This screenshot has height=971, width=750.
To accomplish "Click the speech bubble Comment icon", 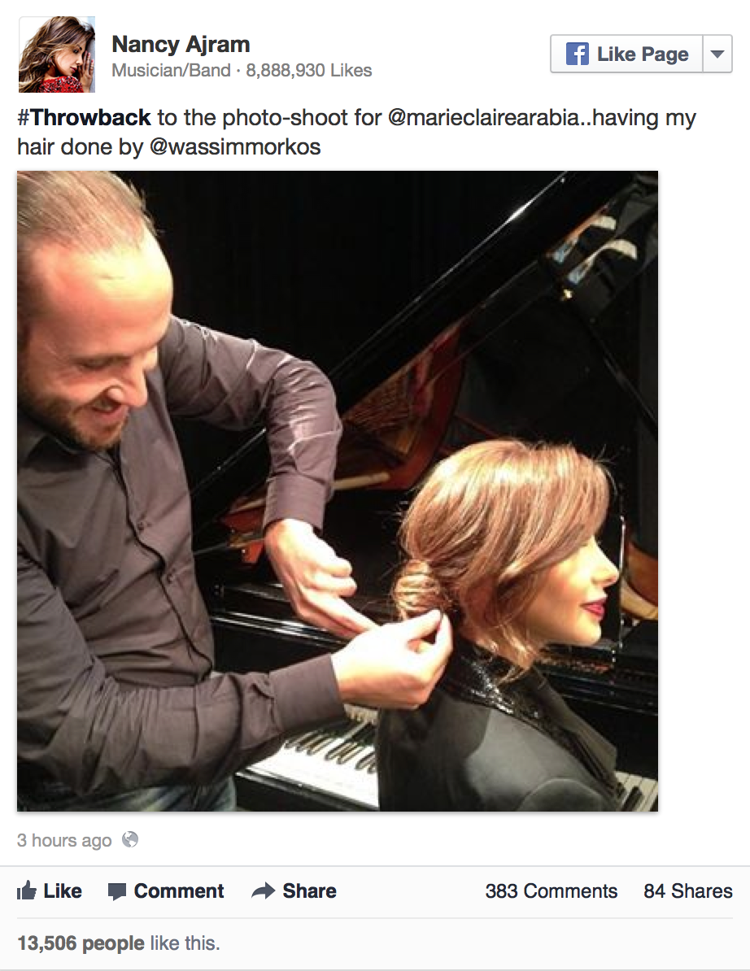I will point(117,892).
